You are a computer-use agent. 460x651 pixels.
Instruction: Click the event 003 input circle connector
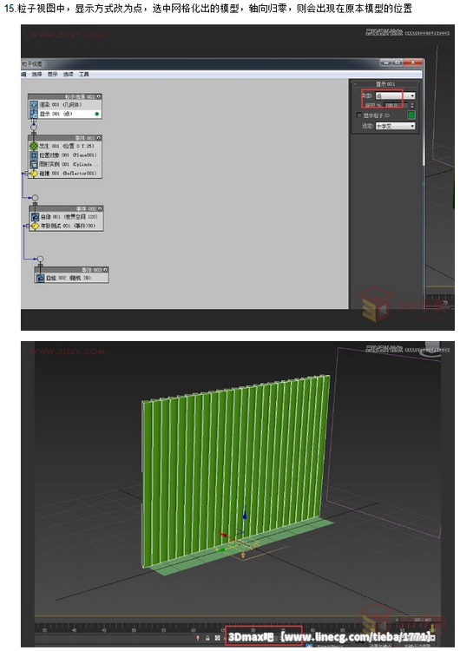(x=40, y=259)
